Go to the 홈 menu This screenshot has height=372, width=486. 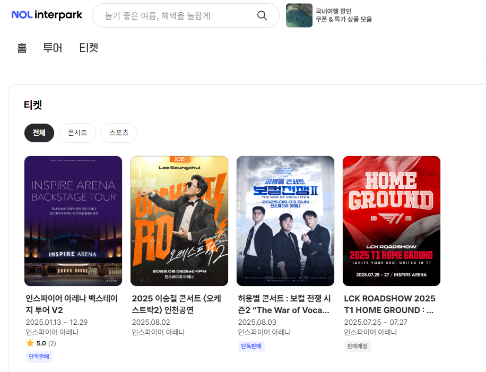(x=22, y=48)
